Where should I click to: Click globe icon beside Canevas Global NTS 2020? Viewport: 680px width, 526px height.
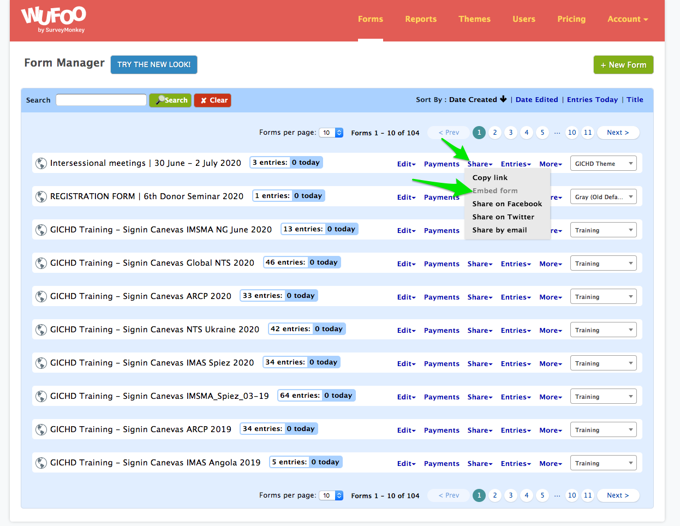coord(41,263)
